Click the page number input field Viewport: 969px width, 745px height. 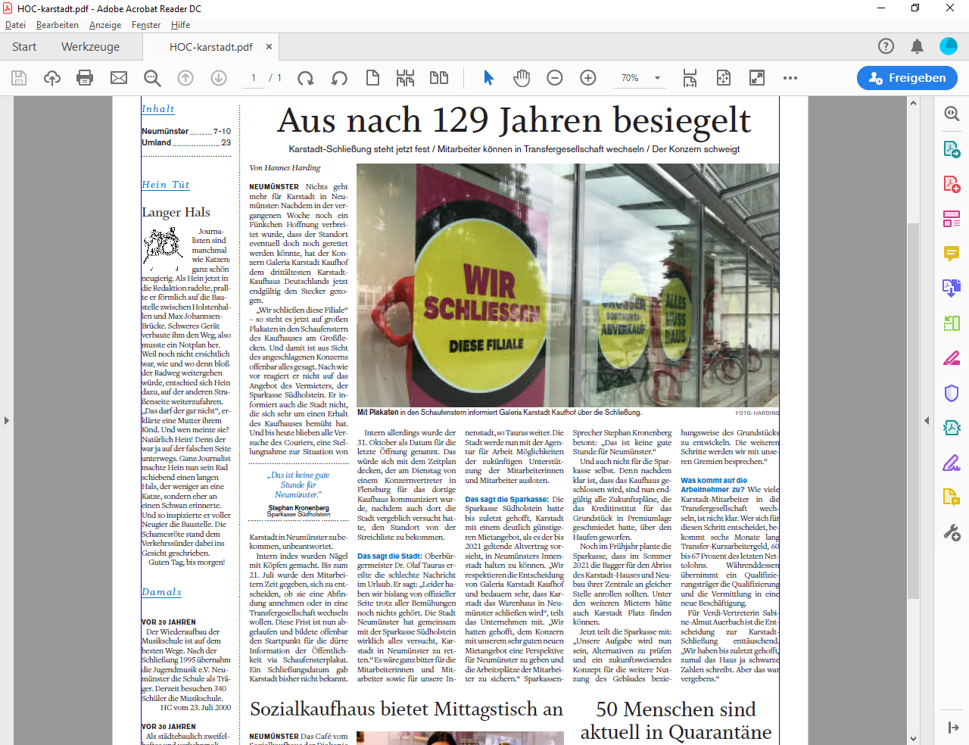254,78
